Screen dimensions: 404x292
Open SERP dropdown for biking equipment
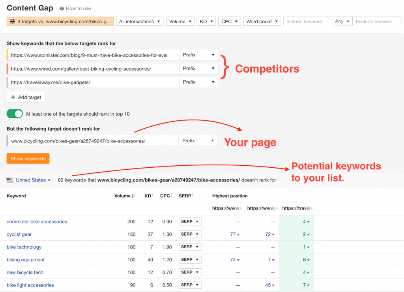(x=190, y=259)
